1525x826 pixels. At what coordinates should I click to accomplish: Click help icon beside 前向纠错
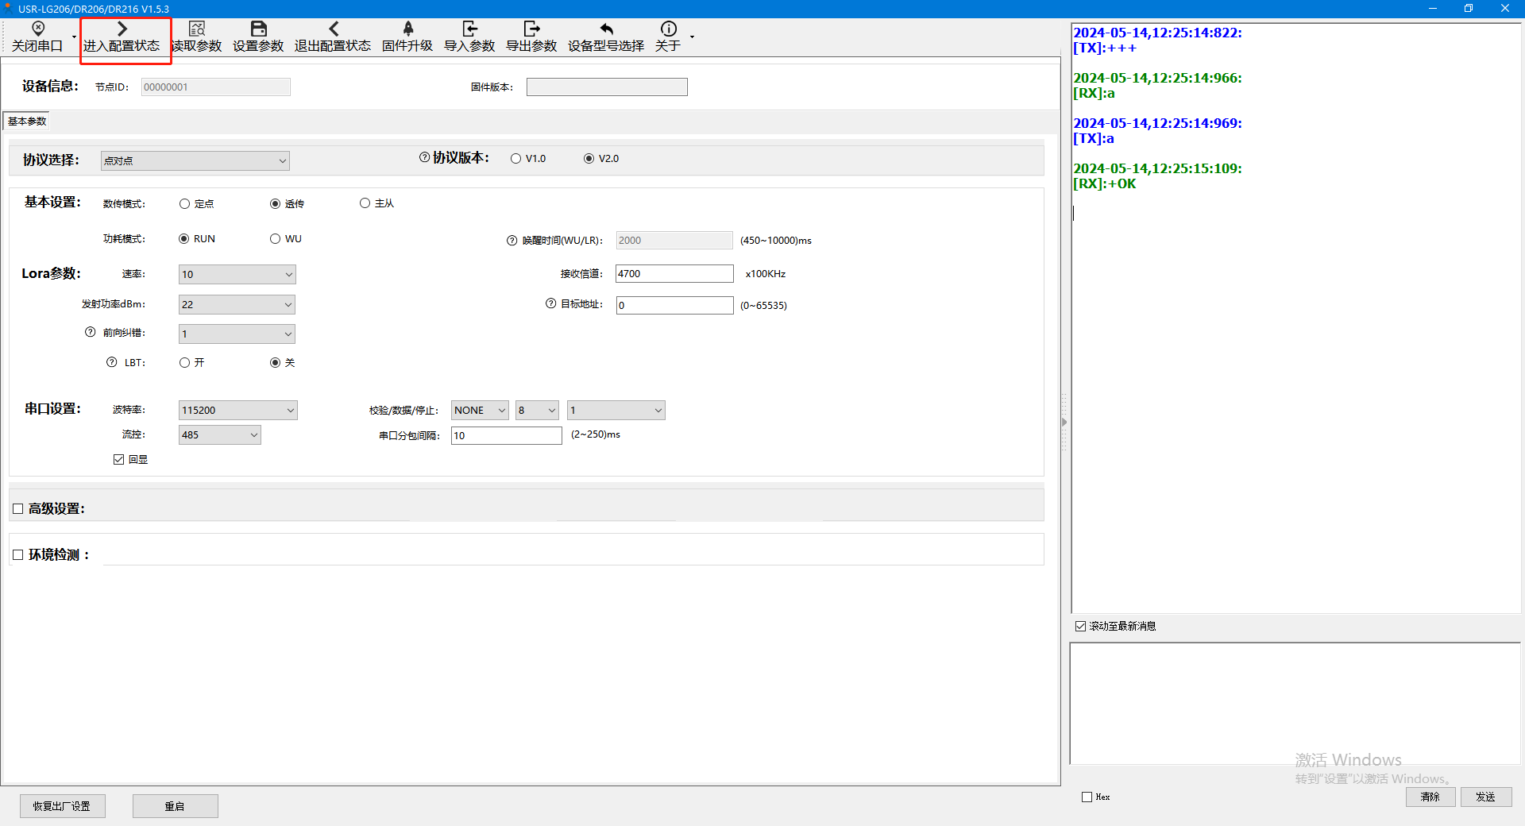pos(91,332)
